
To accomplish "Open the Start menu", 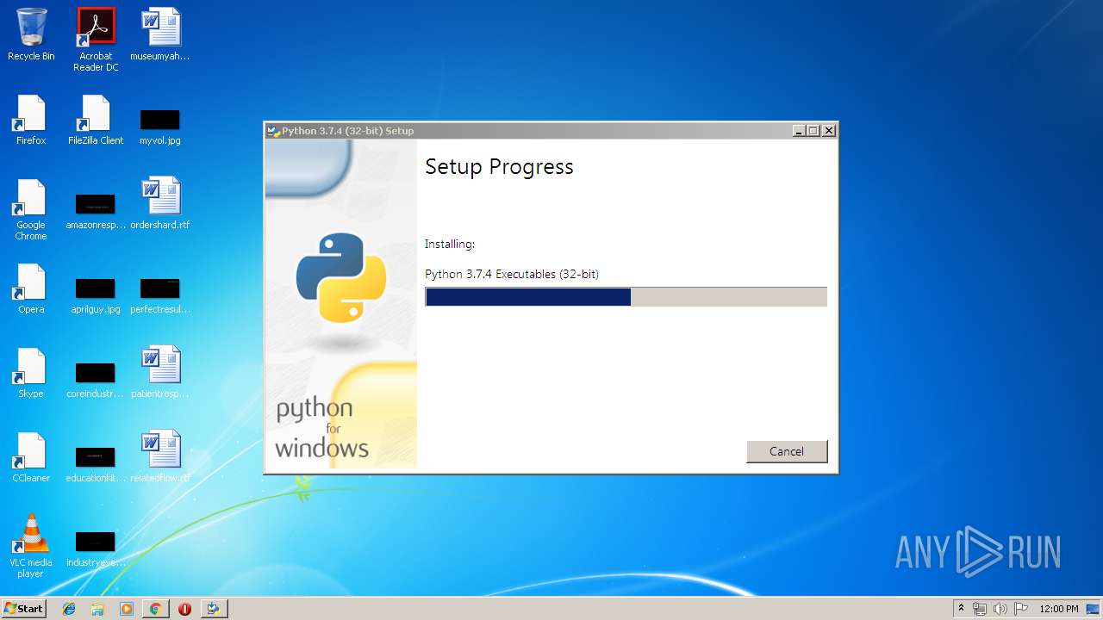I will click(x=23, y=608).
